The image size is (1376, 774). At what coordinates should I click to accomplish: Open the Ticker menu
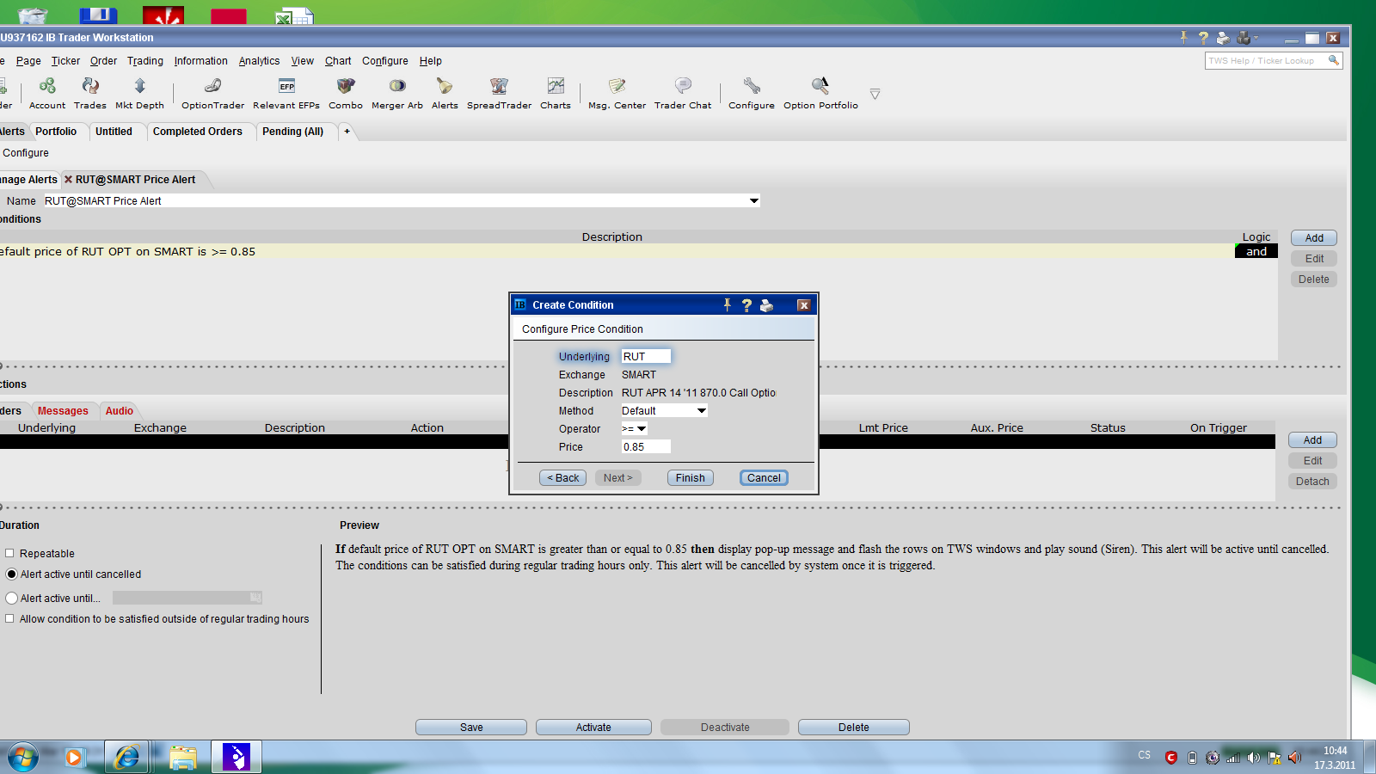click(65, 61)
